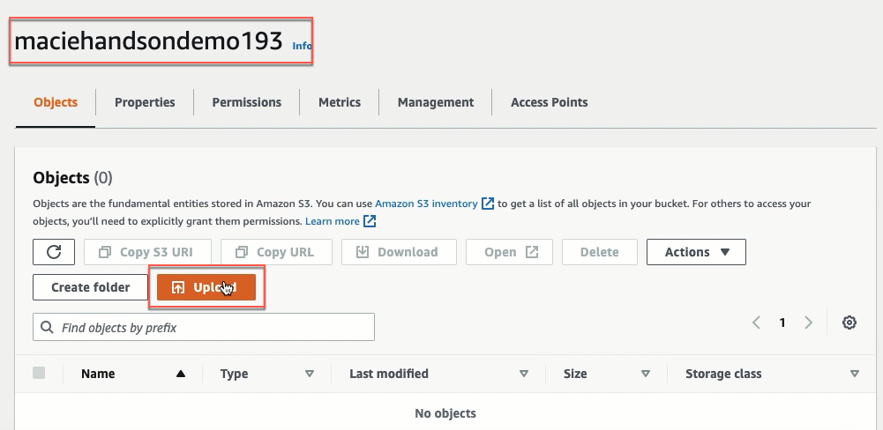Screen dimensions: 883x430
Task: Go to the Management tab
Action: [435, 102]
